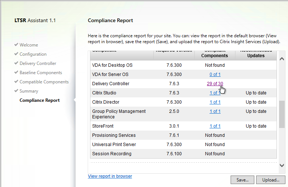The width and height of the screenshot is (288, 187).
Task: Select the Compatible Components step
Action: tap(44, 82)
